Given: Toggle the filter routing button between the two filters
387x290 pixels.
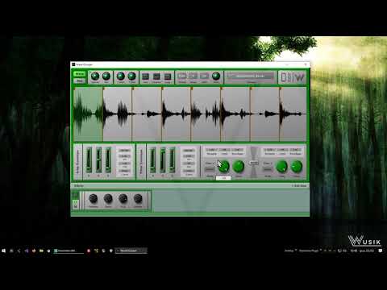Looking at the screenshot, I should tap(254, 163).
